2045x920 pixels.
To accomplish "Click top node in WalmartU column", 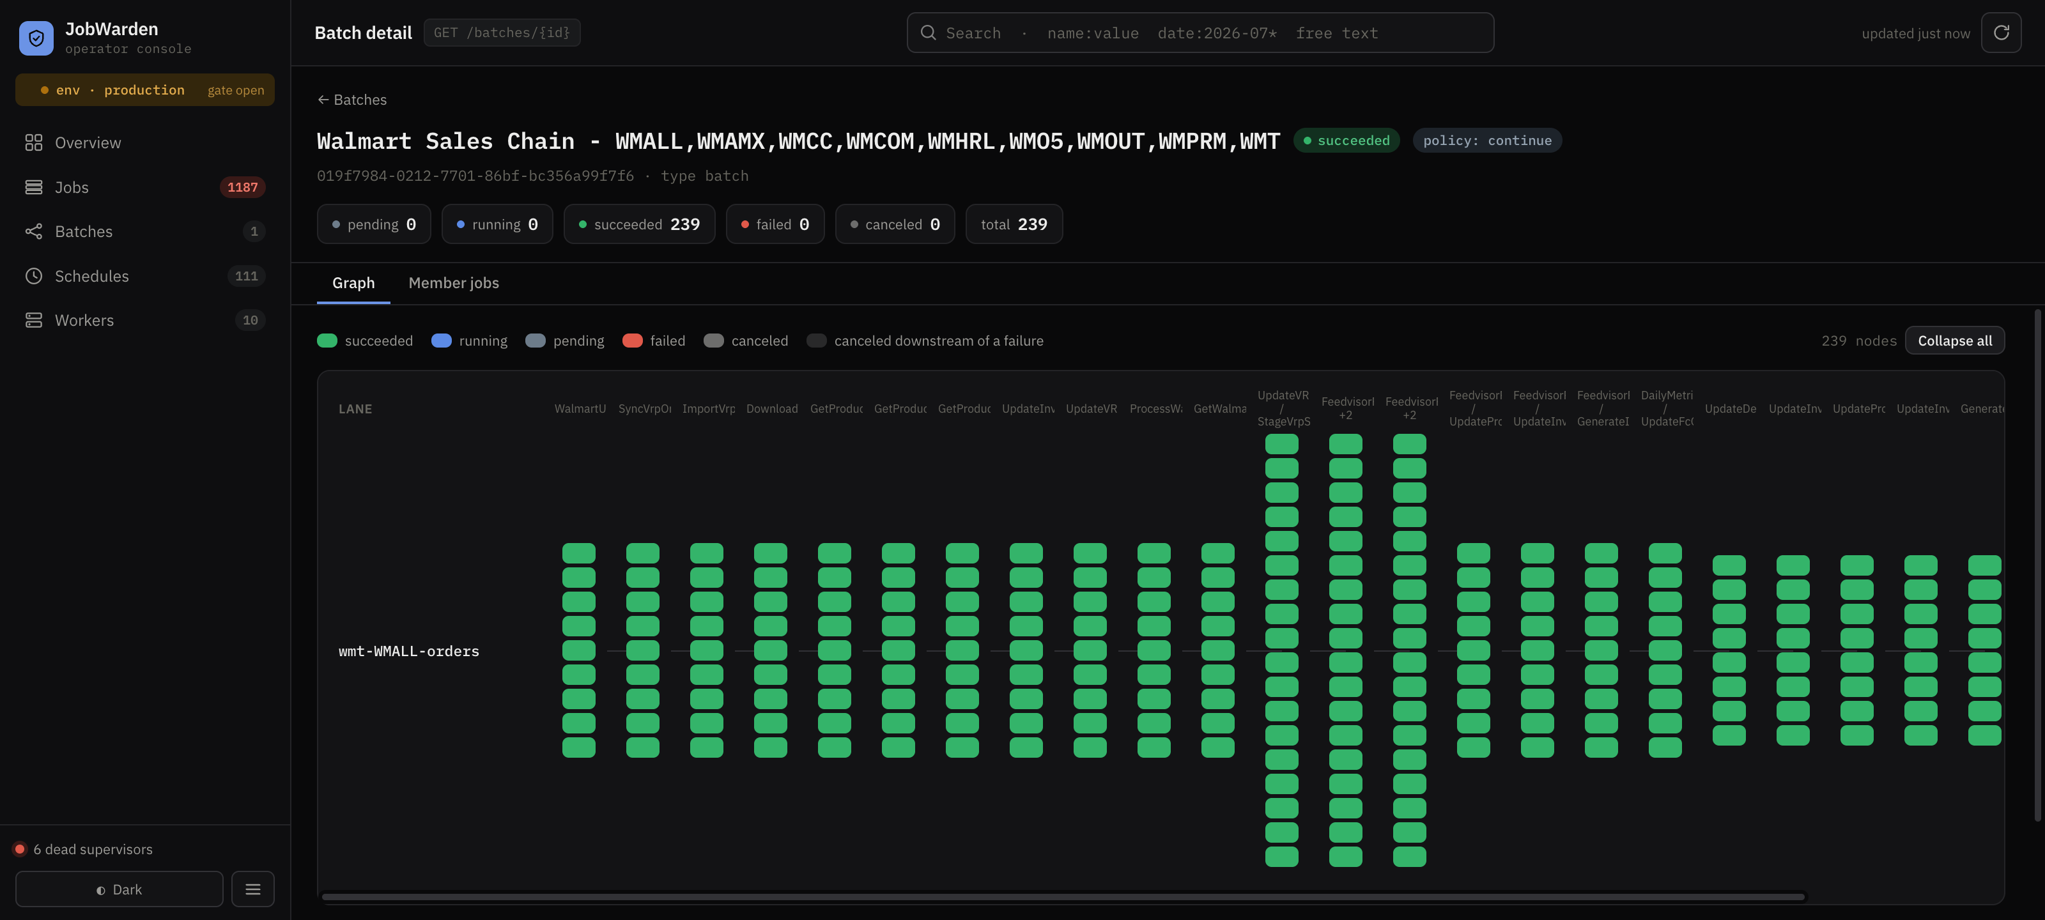I will point(579,553).
